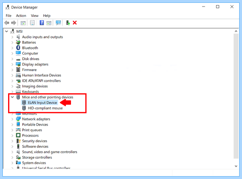Image resolution: width=242 pixels, height=179 pixels.
Task: Open the Properties toolbar icon
Action: tap(32, 23)
